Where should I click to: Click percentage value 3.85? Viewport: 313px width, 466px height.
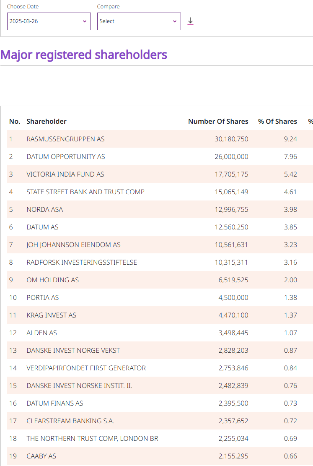(x=290, y=227)
